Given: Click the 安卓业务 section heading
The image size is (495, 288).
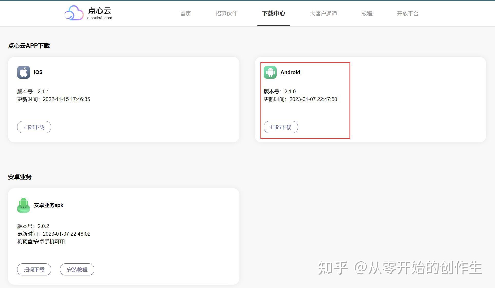Looking at the screenshot, I should [20, 177].
